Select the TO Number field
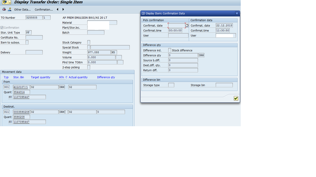316x177 pixels. [34, 18]
